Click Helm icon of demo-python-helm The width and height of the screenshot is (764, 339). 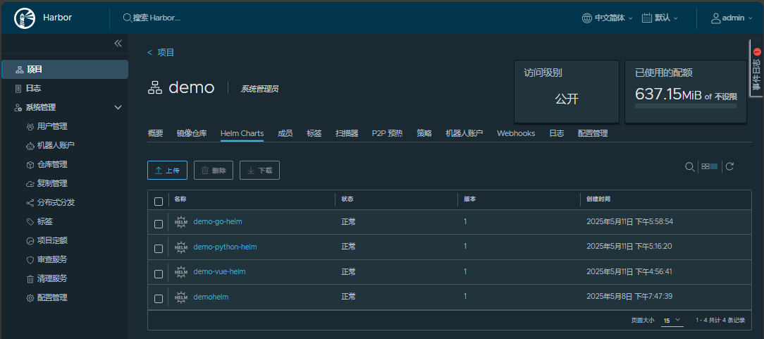[180, 247]
